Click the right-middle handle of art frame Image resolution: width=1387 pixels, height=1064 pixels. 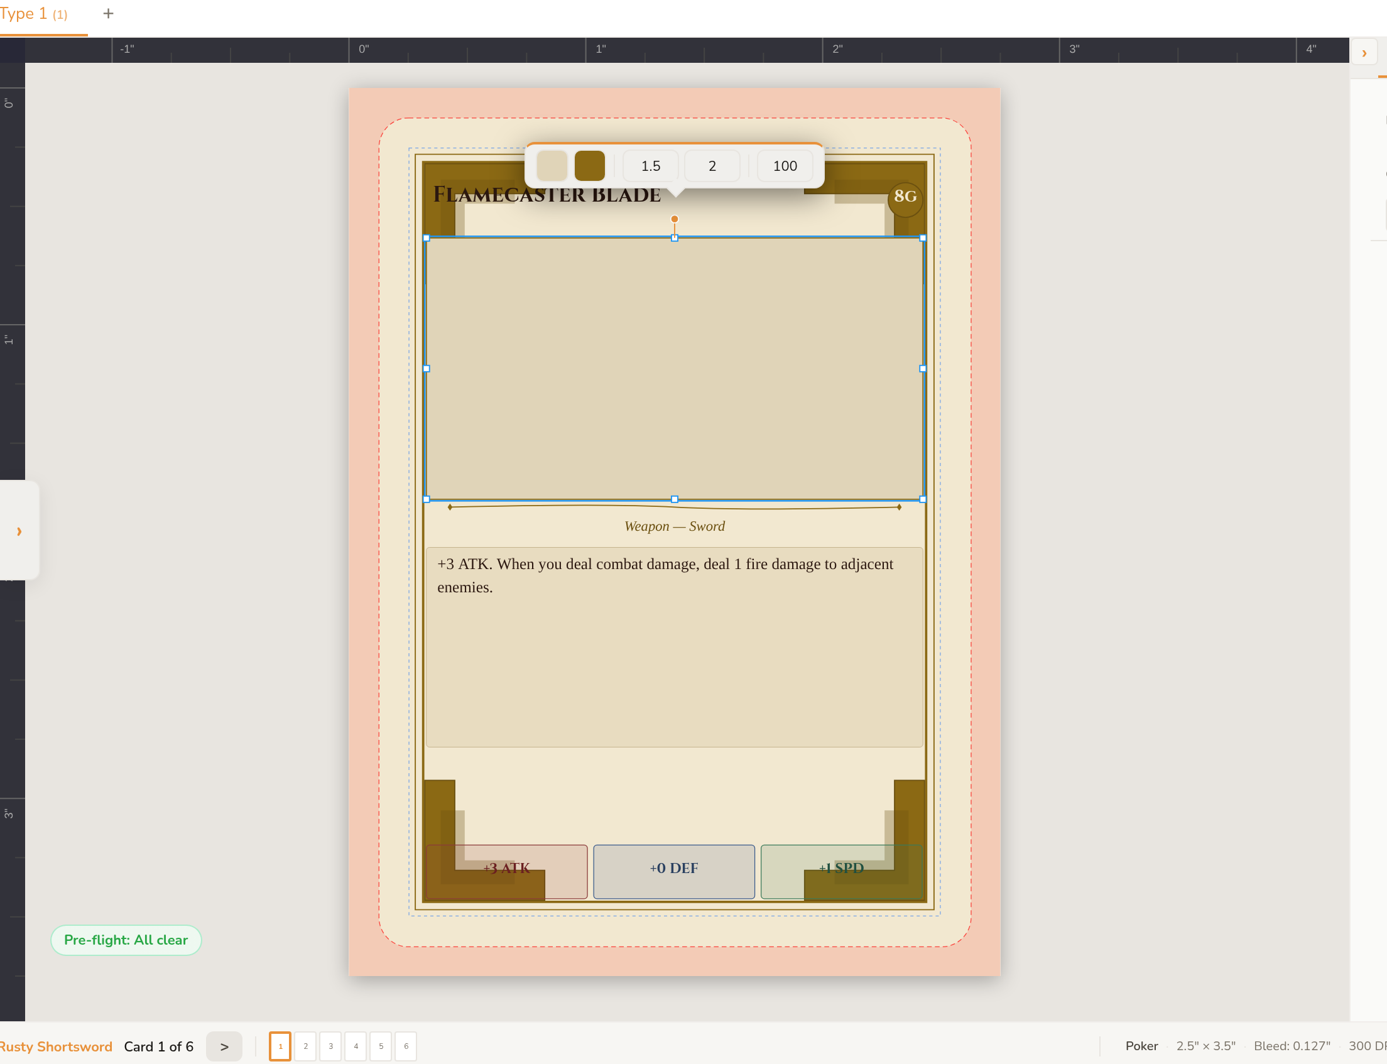(923, 368)
